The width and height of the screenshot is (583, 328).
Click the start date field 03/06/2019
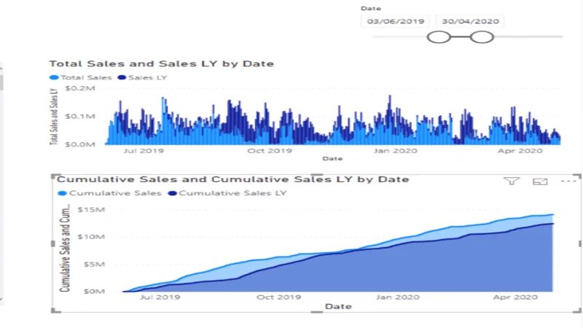395,21
